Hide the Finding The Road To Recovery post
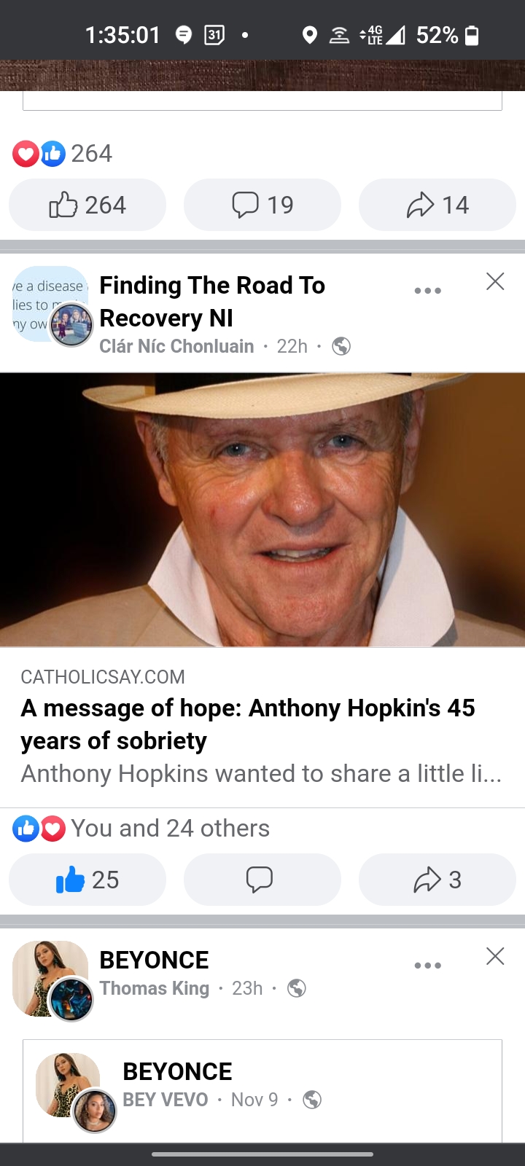This screenshot has width=525, height=1166. point(495,281)
